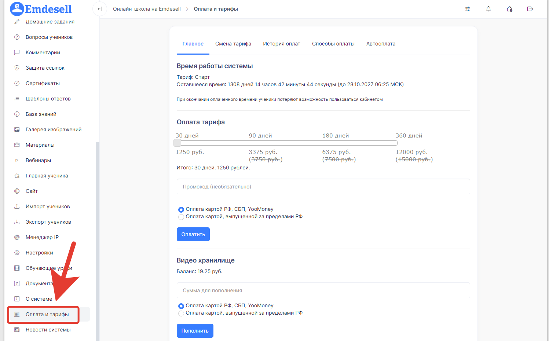This screenshot has height=341, width=549.
Task: Click the home icon in top bar
Action: pyautogui.click(x=509, y=9)
